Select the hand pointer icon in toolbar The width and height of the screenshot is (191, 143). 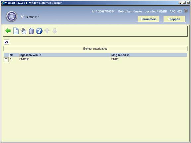pos(24,31)
